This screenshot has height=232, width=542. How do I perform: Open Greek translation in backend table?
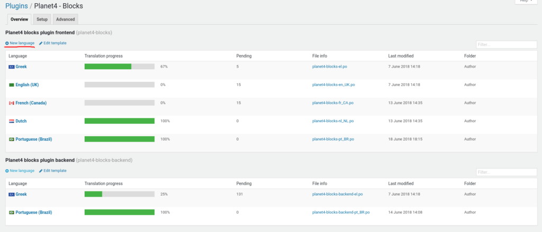21,194
